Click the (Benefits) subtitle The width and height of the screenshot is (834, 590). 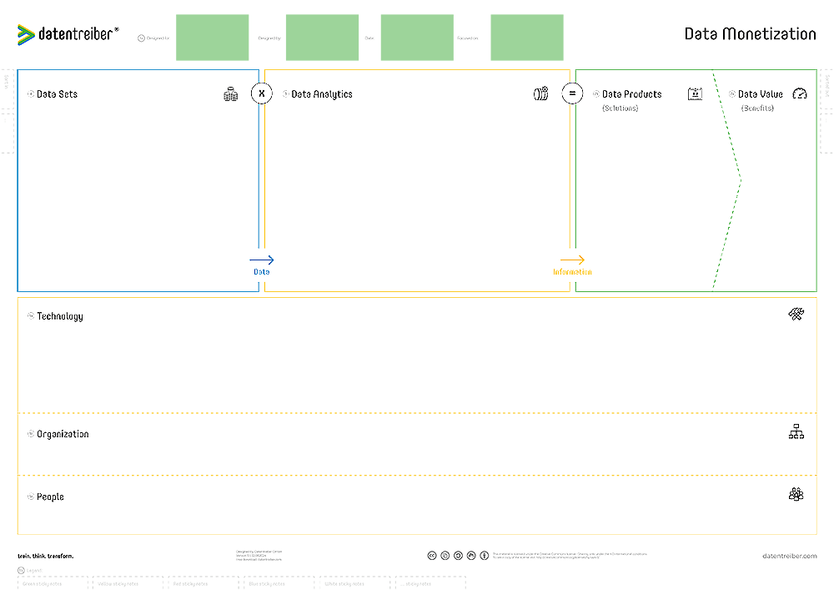pos(757,108)
